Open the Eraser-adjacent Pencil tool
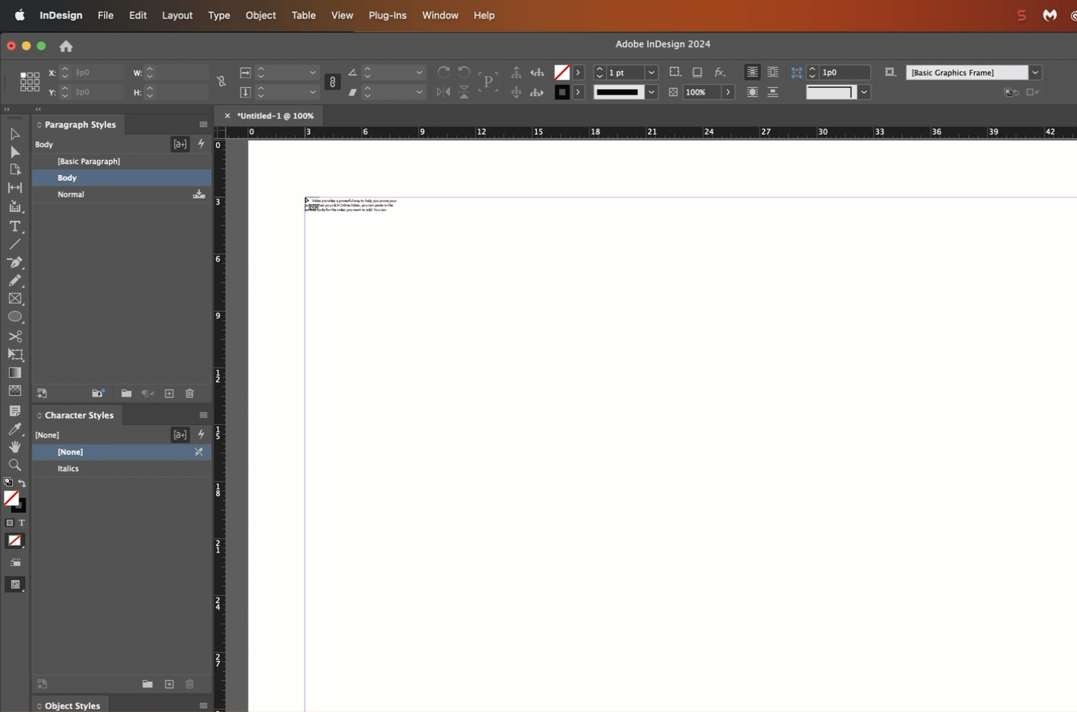The width and height of the screenshot is (1077, 712). pyautogui.click(x=15, y=281)
